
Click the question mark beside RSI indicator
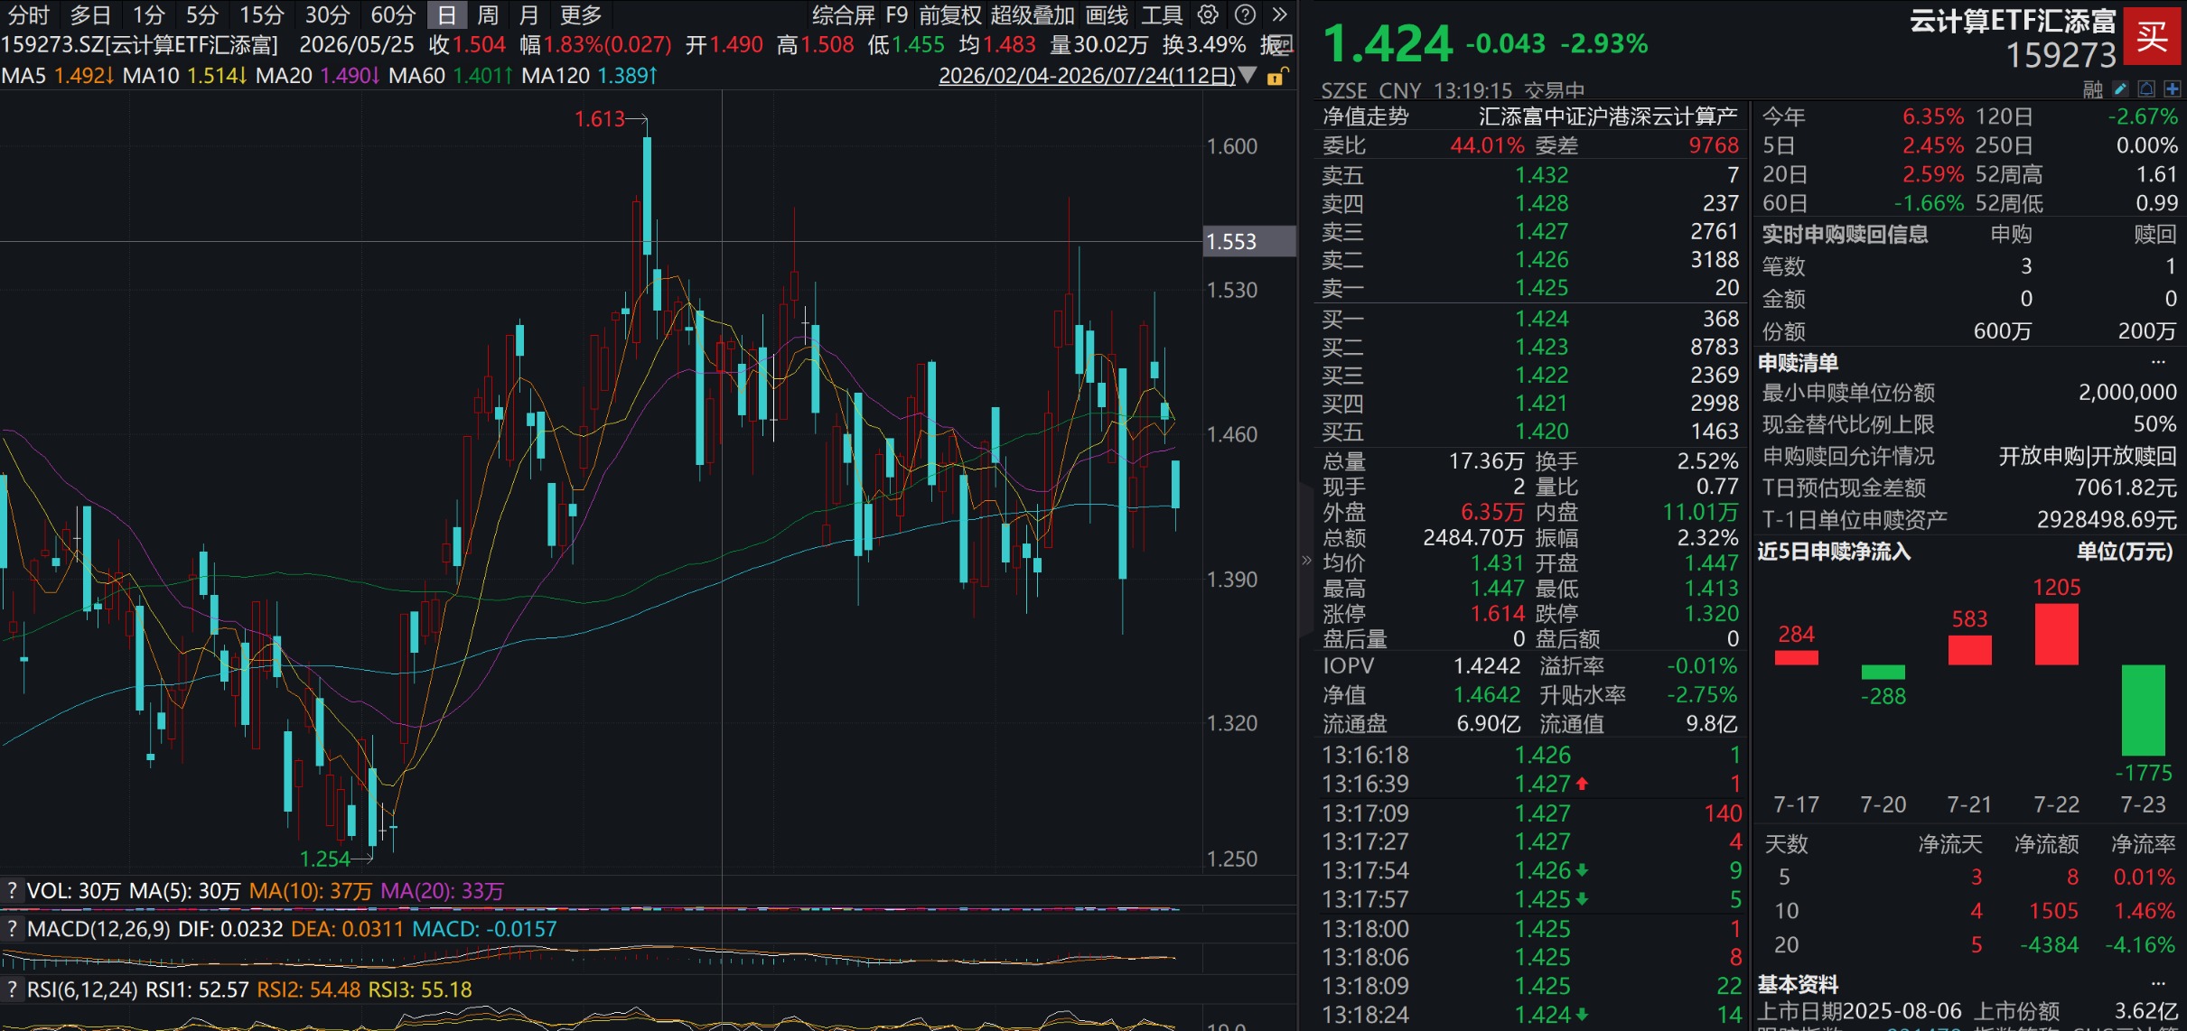[x=12, y=989]
